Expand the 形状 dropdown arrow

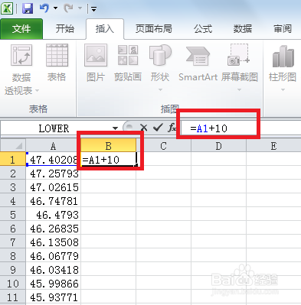[x=160, y=89]
